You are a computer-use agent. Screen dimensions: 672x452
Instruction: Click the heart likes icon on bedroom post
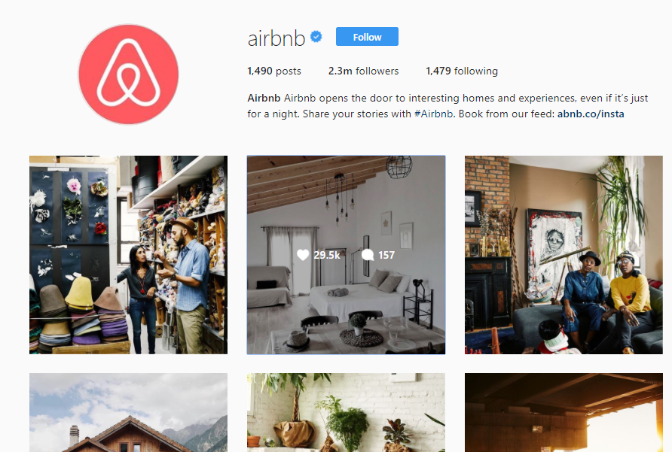(x=303, y=255)
